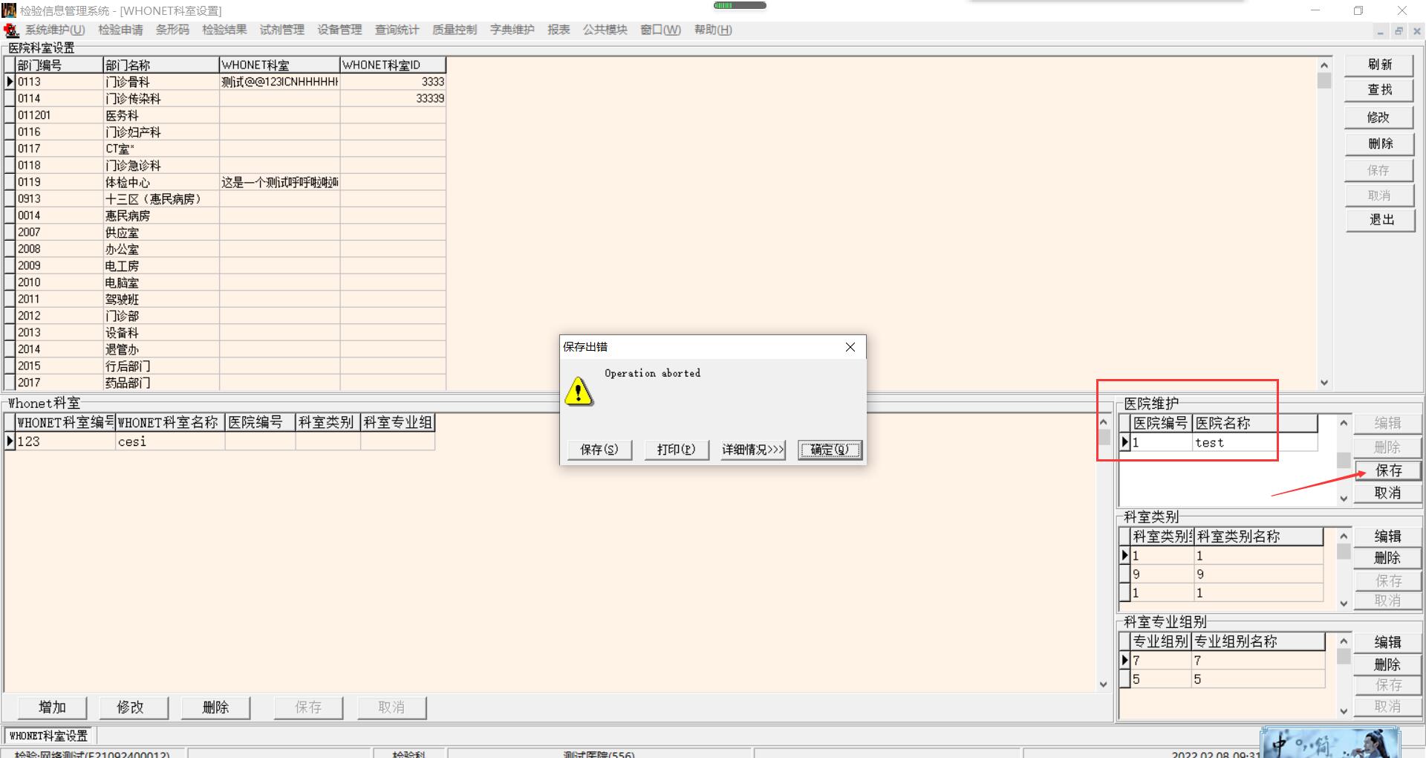Click scroll-down arrow of Whonet科室 panel
The width and height of the screenshot is (1426, 758).
[1104, 684]
